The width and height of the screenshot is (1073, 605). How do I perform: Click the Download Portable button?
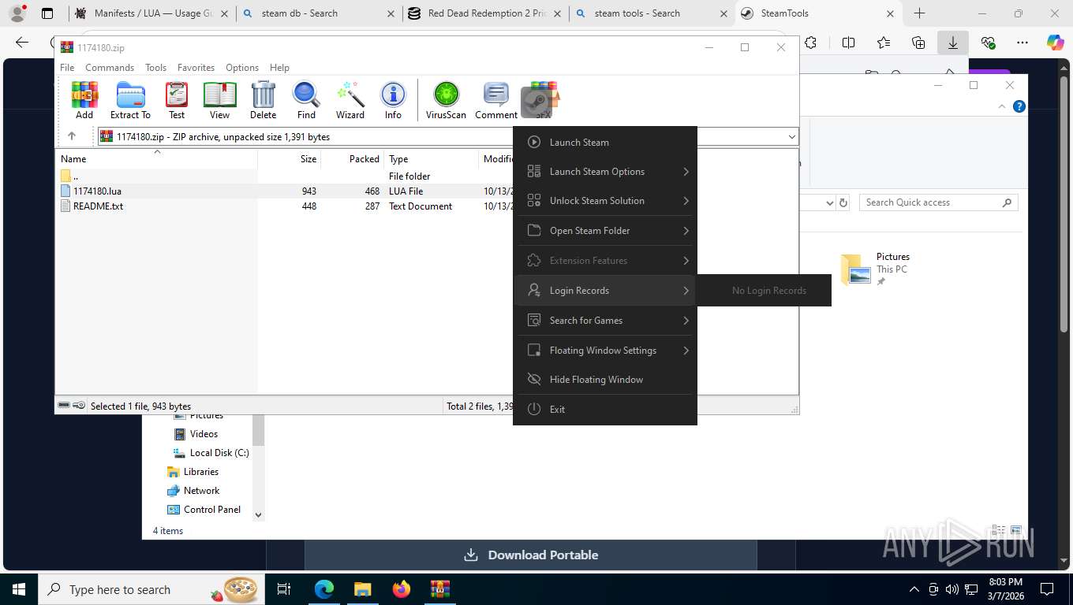[x=531, y=555]
